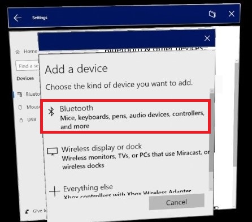Click the plus icon beside Everything else
252x222 pixels.
[54, 191]
